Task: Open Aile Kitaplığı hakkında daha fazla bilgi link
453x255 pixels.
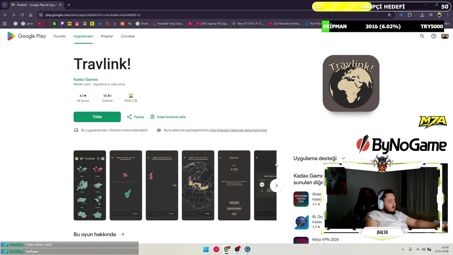Action: [x=239, y=130]
